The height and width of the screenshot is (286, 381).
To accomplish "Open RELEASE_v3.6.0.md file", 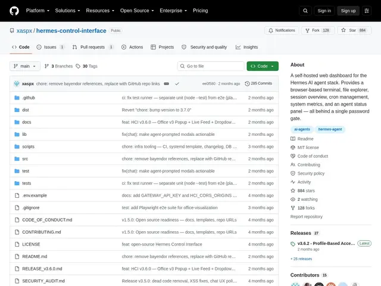I will [42, 269].
